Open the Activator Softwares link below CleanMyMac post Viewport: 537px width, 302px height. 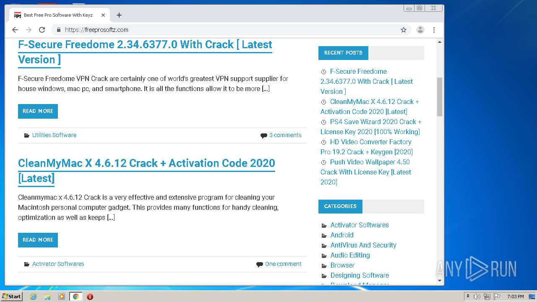tap(58, 264)
